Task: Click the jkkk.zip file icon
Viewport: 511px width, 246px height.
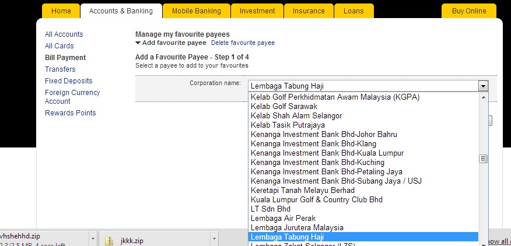Action: point(109,241)
